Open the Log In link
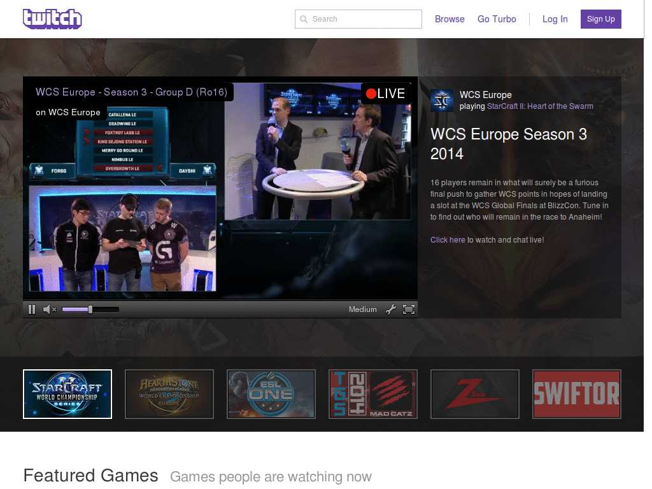Viewport: 652px width, 489px height. [x=555, y=19]
